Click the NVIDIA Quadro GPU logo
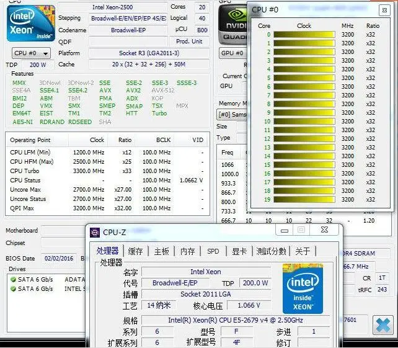The width and height of the screenshot is (398, 348). click(232, 25)
